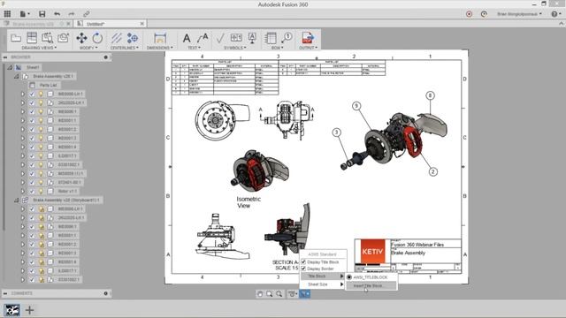Select the Feature Control Frame symbol
566x318 pixels.
point(236,37)
